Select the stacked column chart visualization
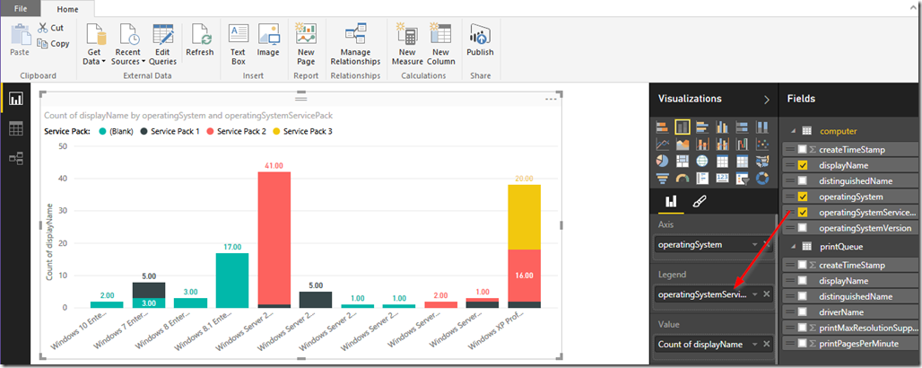 [x=683, y=127]
